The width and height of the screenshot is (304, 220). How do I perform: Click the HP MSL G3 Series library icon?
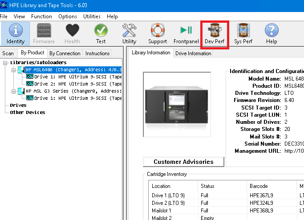[x=21, y=91]
